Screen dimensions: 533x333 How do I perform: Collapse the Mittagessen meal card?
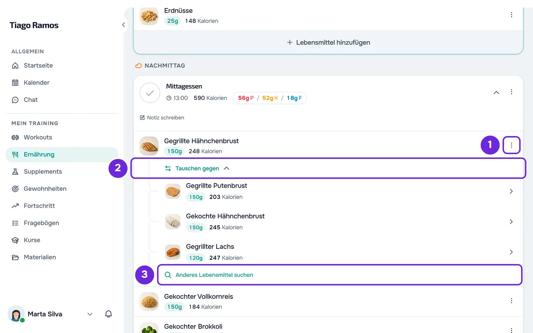point(496,92)
